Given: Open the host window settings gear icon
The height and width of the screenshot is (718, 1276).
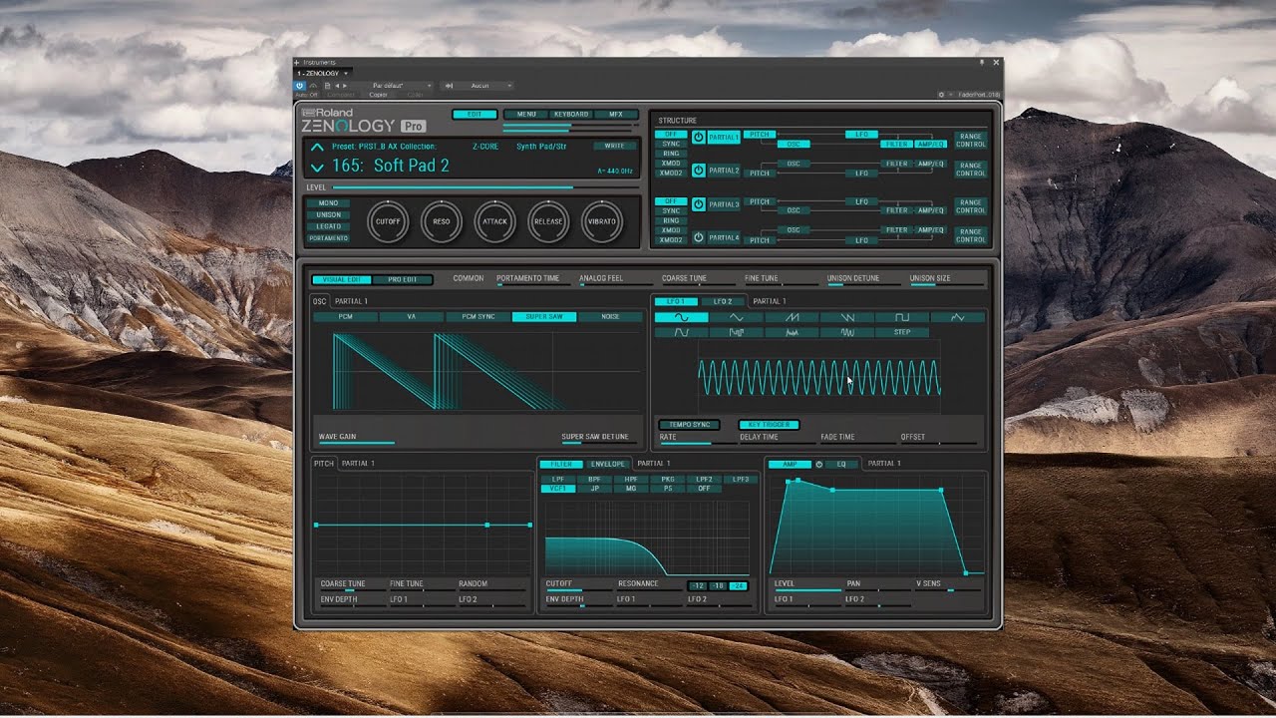Looking at the screenshot, I should [941, 95].
